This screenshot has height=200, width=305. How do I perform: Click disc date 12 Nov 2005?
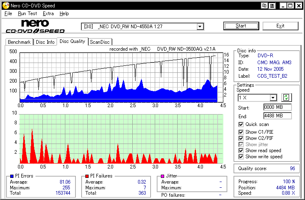270,69
